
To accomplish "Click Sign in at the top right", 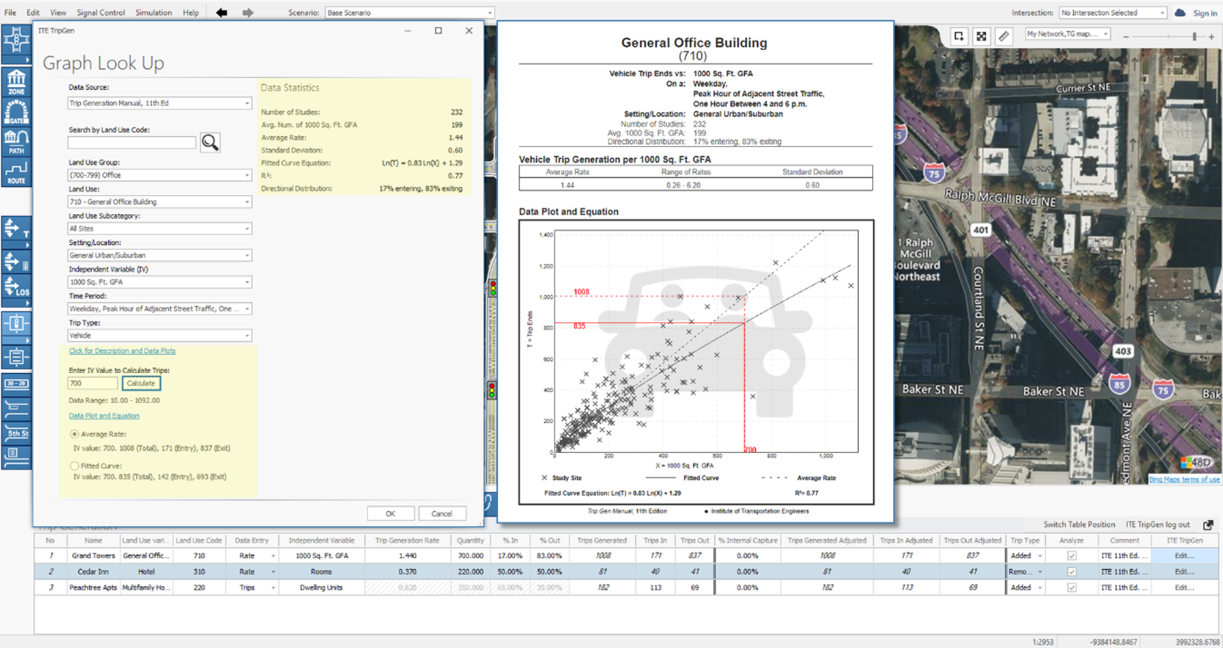I will [1205, 13].
